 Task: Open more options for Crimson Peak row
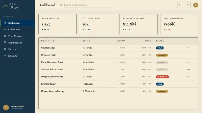(188, 55)
